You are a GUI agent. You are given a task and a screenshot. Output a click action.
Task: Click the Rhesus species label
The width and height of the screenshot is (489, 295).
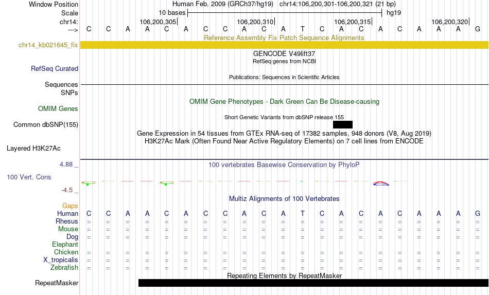[x=67, y=221]
